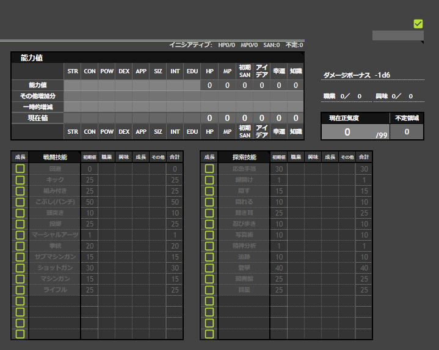This screenshot has width=439, height=350.
Task: Click the 現在値 HP value 0
Action: click(209, 118)
